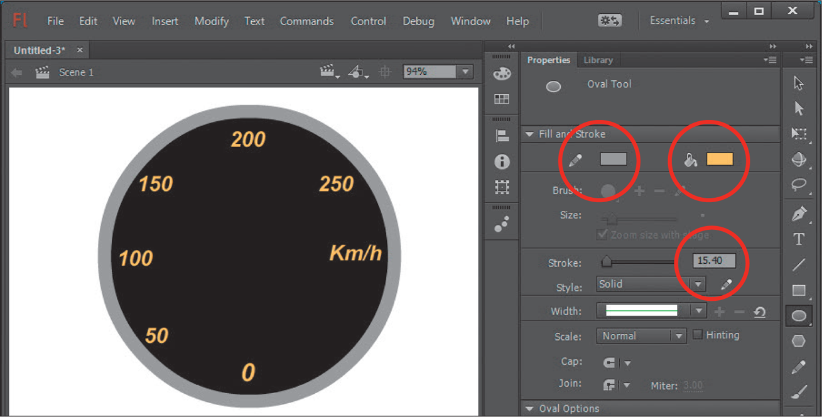Open the Control menu

[368, 21]
